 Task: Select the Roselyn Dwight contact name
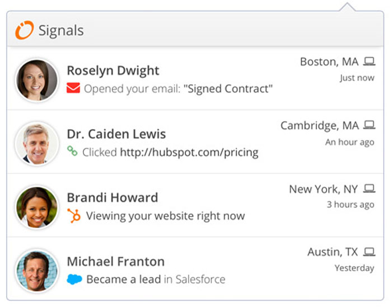113,70
